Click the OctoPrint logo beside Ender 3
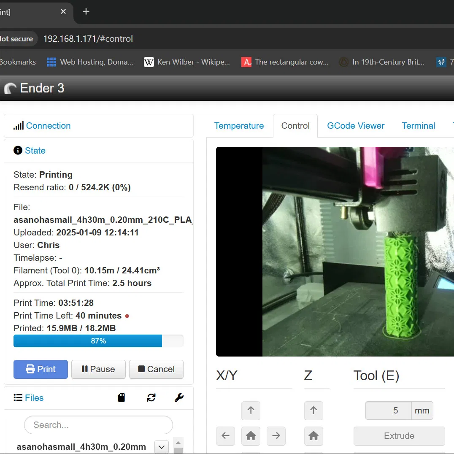The image size is (454, 454). 10,88
